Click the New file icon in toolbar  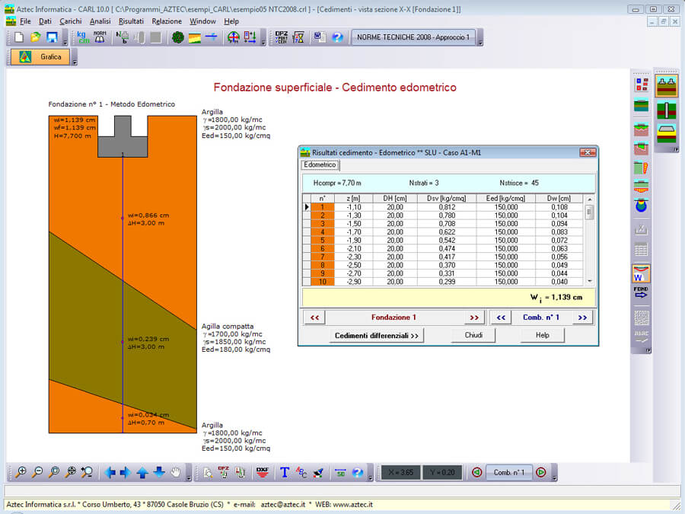click(19, 37)
